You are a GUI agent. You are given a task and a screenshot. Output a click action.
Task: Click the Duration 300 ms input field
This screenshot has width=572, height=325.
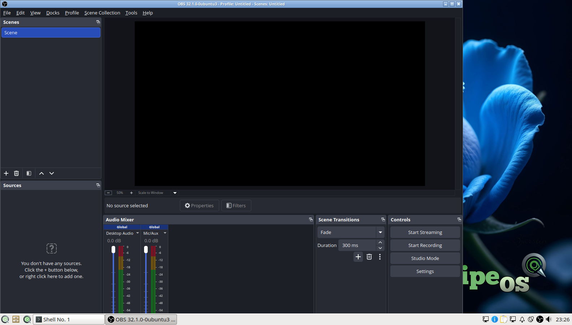(357, 245)
